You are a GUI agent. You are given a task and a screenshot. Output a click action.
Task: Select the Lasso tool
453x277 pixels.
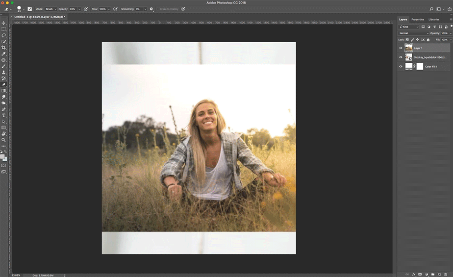point(3,35)
